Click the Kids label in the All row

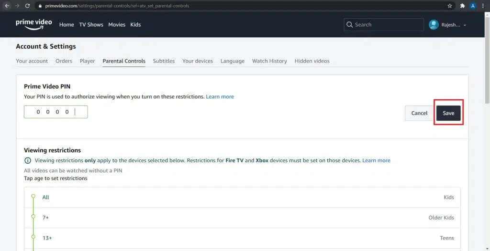coord(449,198)
